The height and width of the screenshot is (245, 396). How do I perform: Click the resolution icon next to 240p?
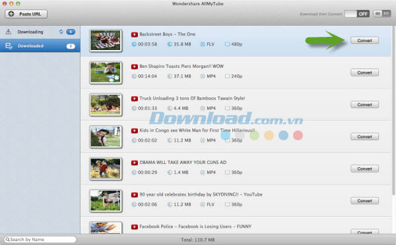click(x=227, y=76)
